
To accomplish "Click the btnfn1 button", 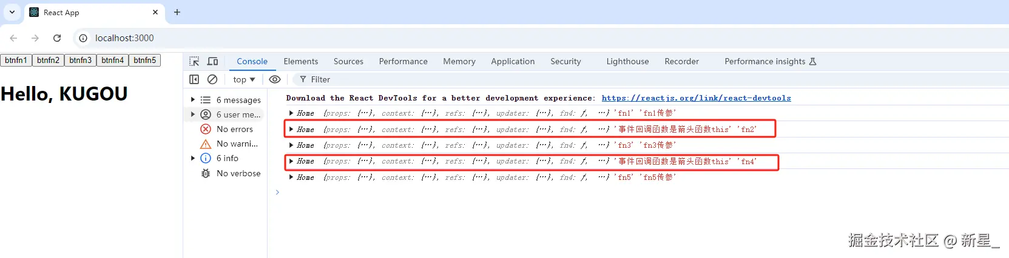I will pyautogui.click(x=16, y=60).
